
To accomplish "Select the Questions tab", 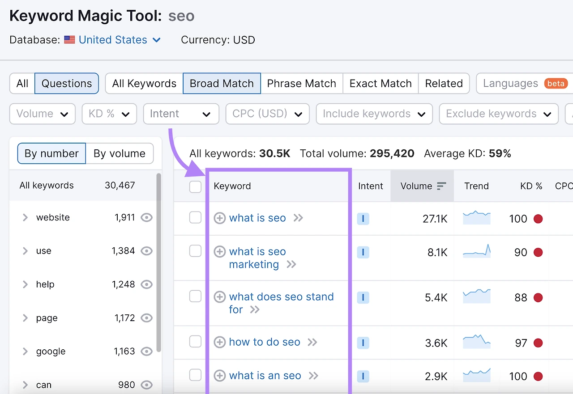I will point(67,84).
